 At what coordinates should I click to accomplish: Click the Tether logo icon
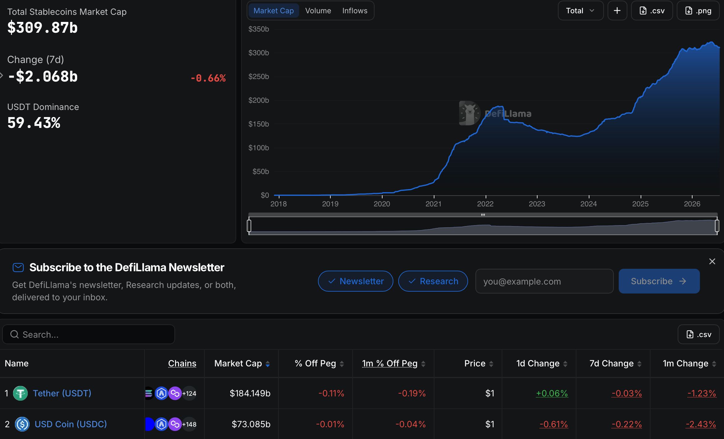point(20,393)
